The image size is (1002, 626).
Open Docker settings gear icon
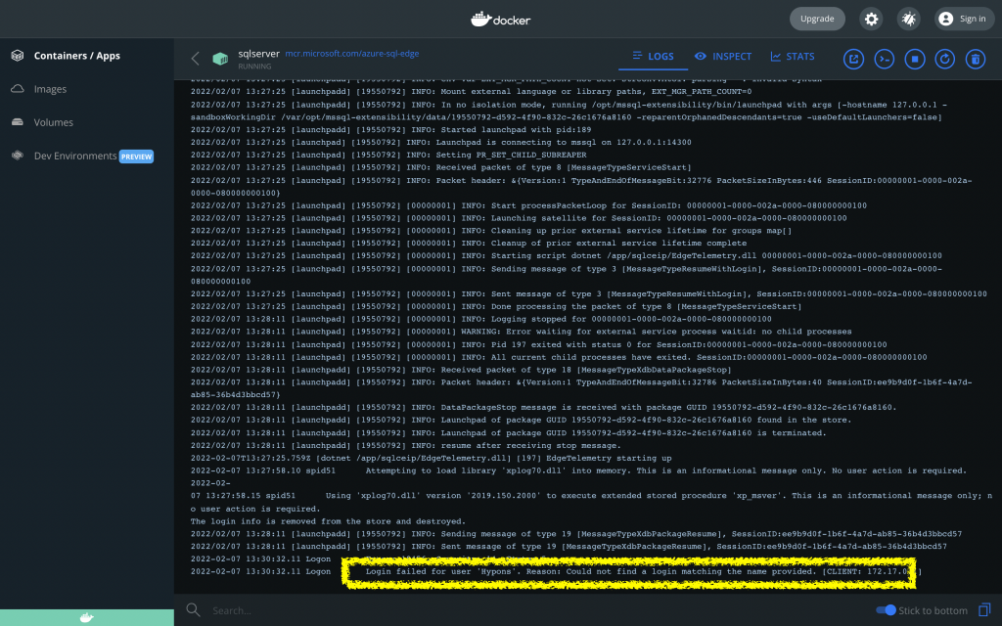(x=871, y=20)
